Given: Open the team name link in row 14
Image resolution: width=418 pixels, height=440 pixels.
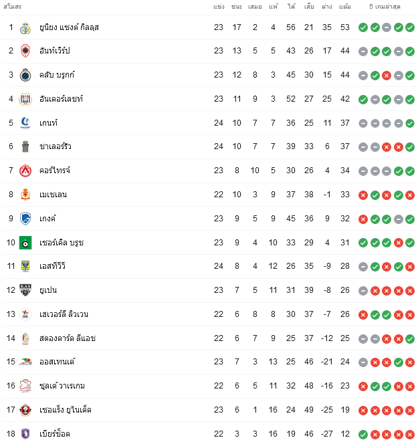Looking at the screenshot, I should point(68,338).
